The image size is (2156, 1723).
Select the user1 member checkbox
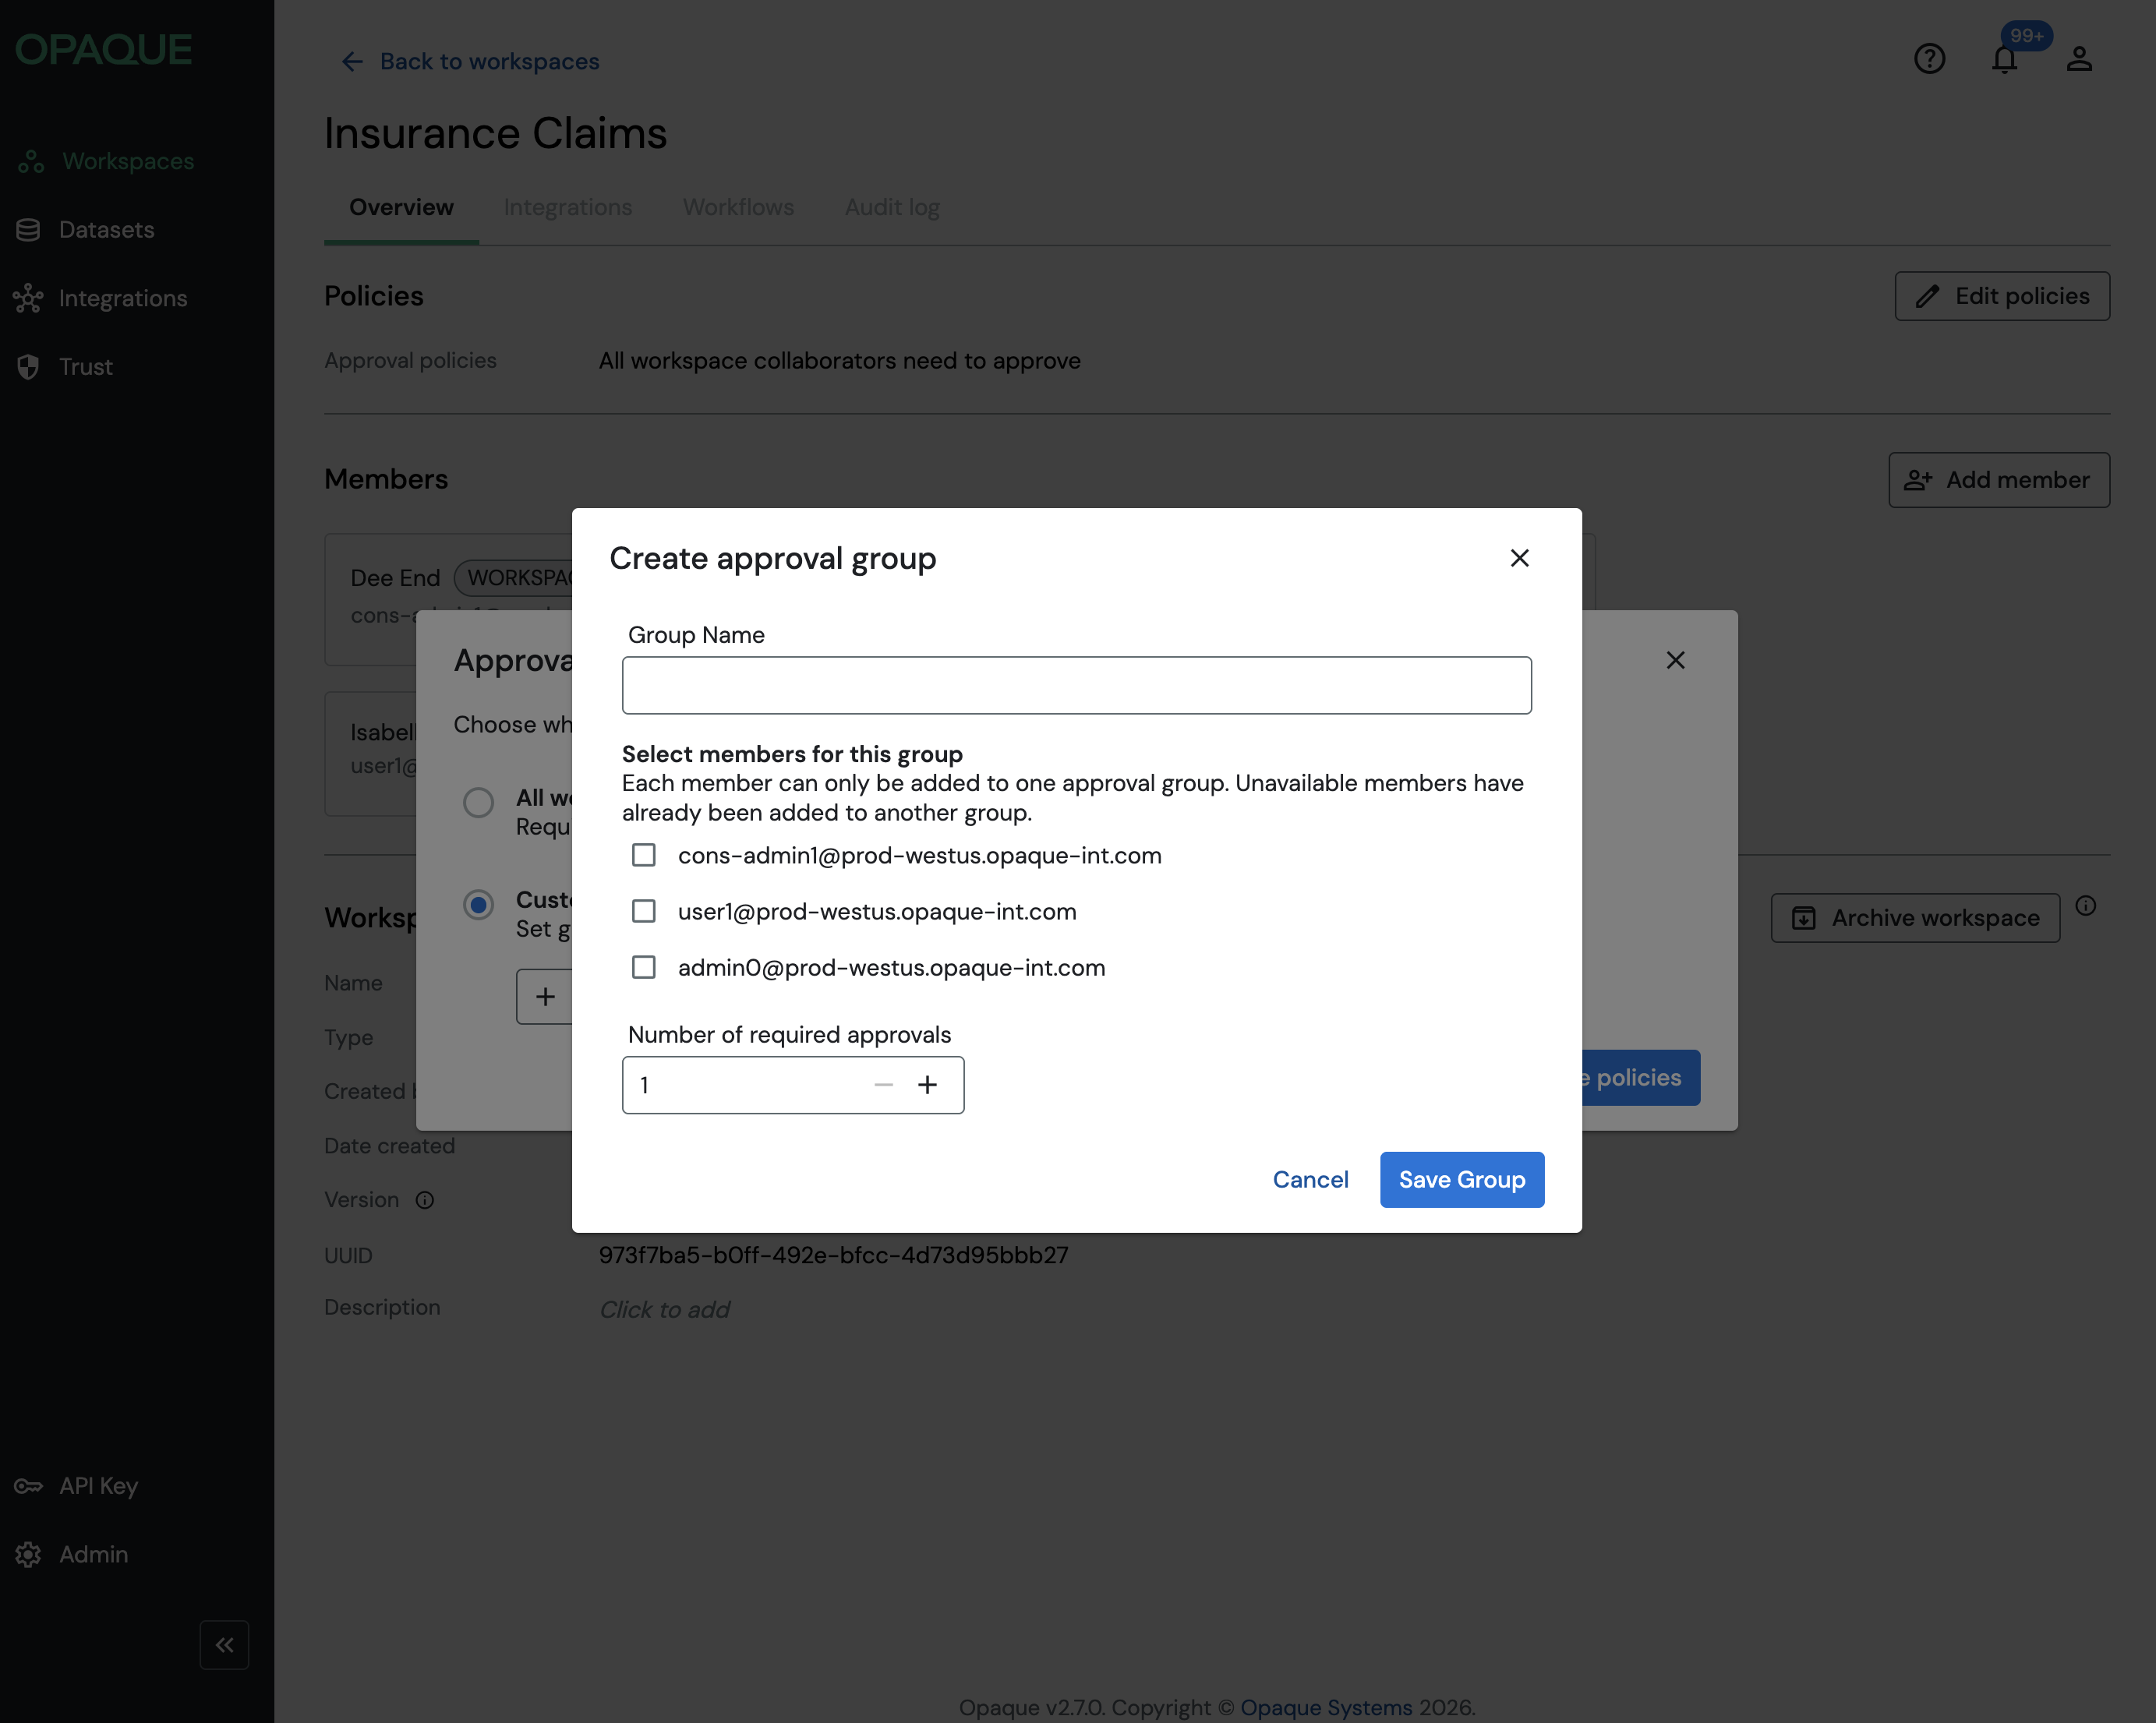[x=644, y=911]
